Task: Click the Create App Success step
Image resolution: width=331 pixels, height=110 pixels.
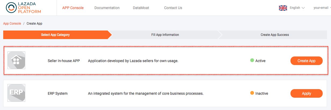Action: coord(275,35)
